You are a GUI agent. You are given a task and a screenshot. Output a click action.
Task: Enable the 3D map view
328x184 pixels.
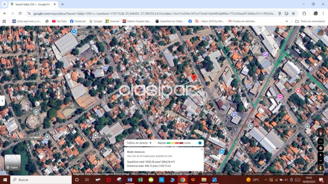pos(320,142)
